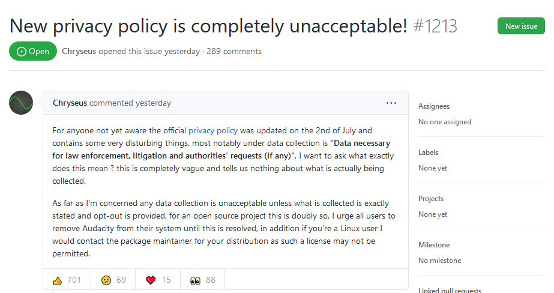Screen dimensions: 554x293
Task: Open the Projects sidebar section
Action: pos(431,199)
